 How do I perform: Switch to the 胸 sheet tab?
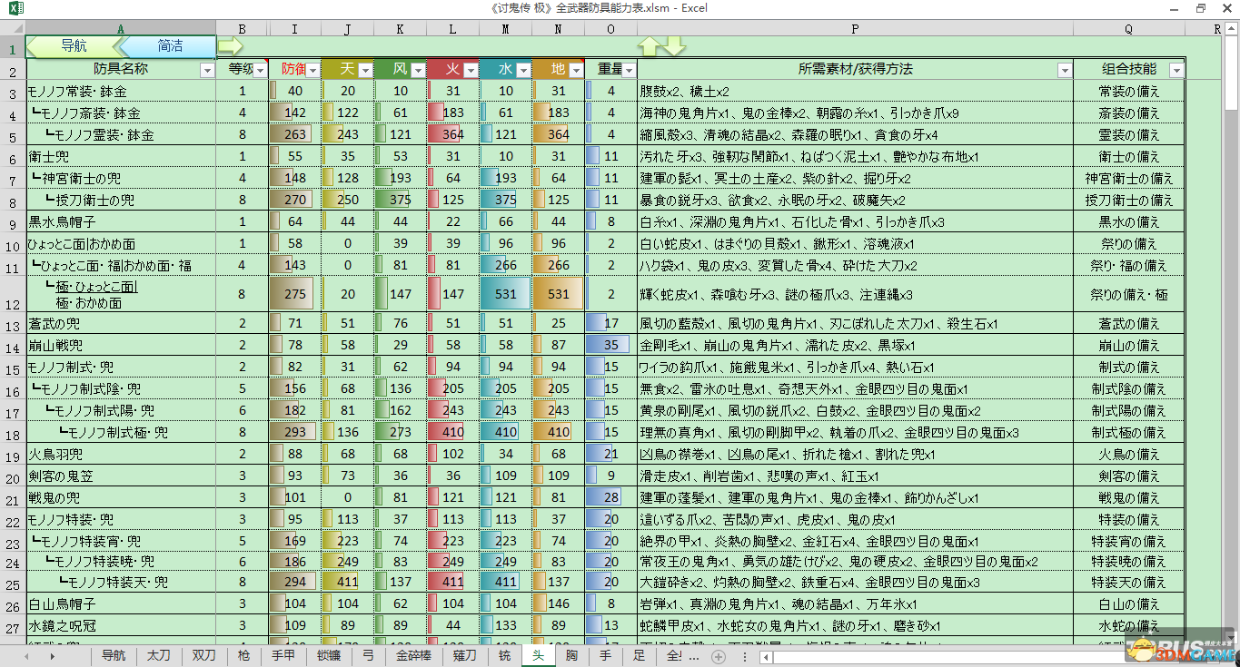571,656
